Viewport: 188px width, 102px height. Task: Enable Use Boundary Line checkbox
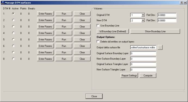click(x=98, y=25)
